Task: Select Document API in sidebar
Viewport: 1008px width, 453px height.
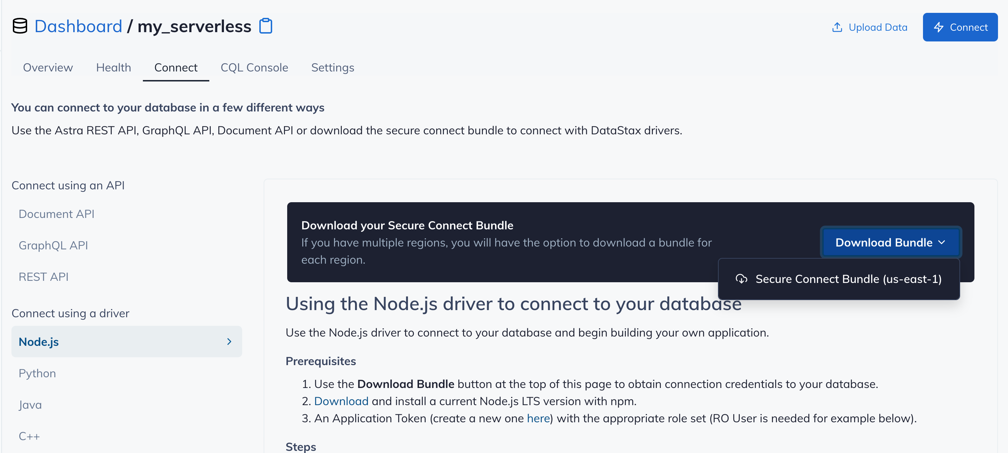Action: click(56, 214)
